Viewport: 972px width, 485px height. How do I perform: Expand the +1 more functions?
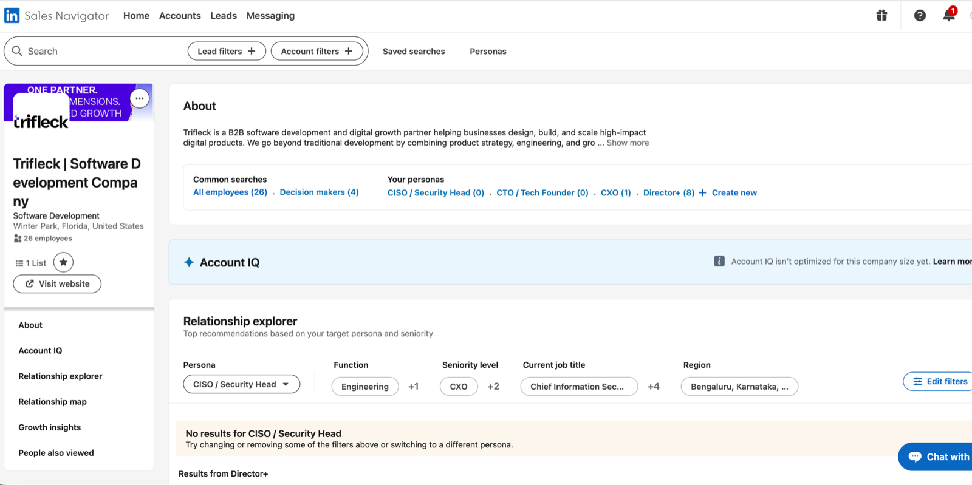tap(413, 386)
